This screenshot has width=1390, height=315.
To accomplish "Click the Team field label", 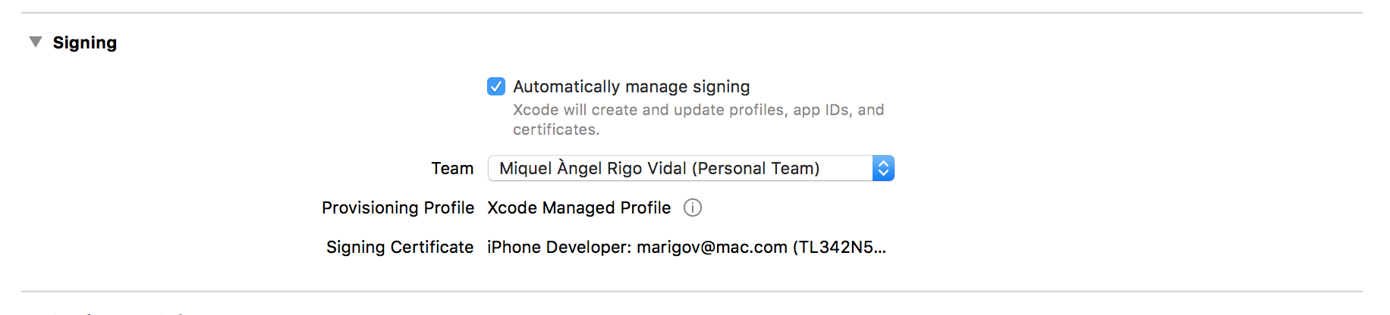I will coord(452,168).
